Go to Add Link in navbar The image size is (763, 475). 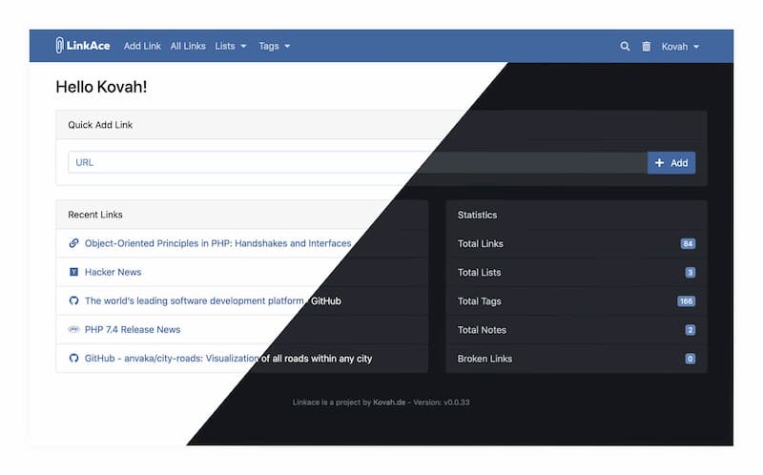142,46
